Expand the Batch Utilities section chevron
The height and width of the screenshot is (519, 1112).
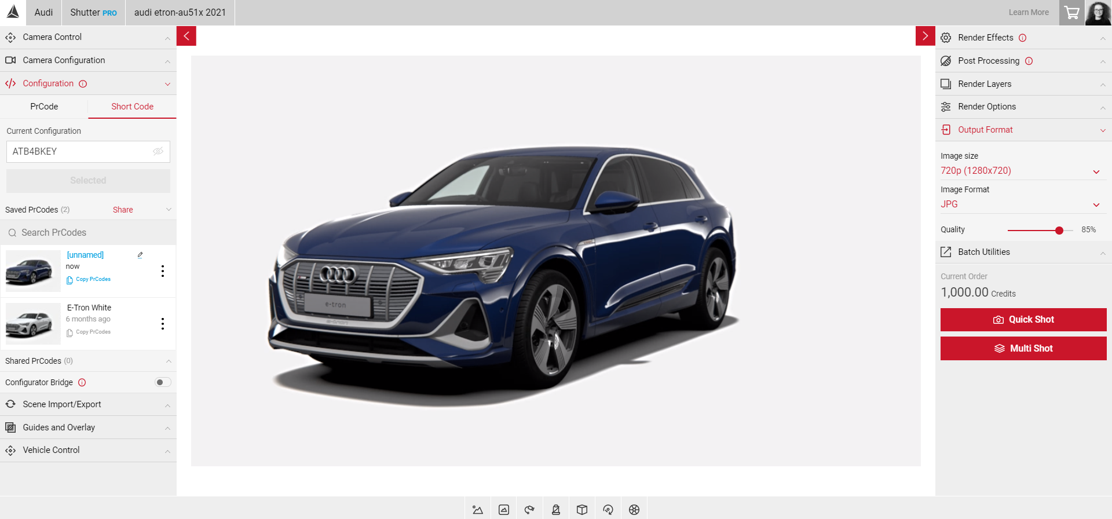pyautogui.click(x=1103, y=253)
